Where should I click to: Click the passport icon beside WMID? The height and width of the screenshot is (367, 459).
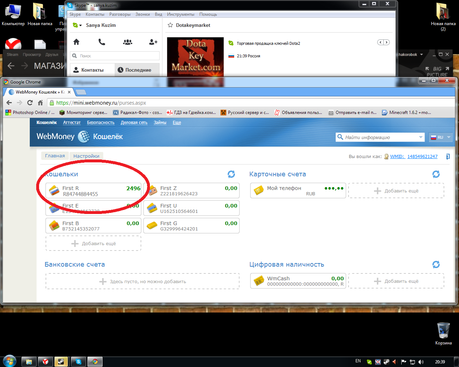point(386,157)
